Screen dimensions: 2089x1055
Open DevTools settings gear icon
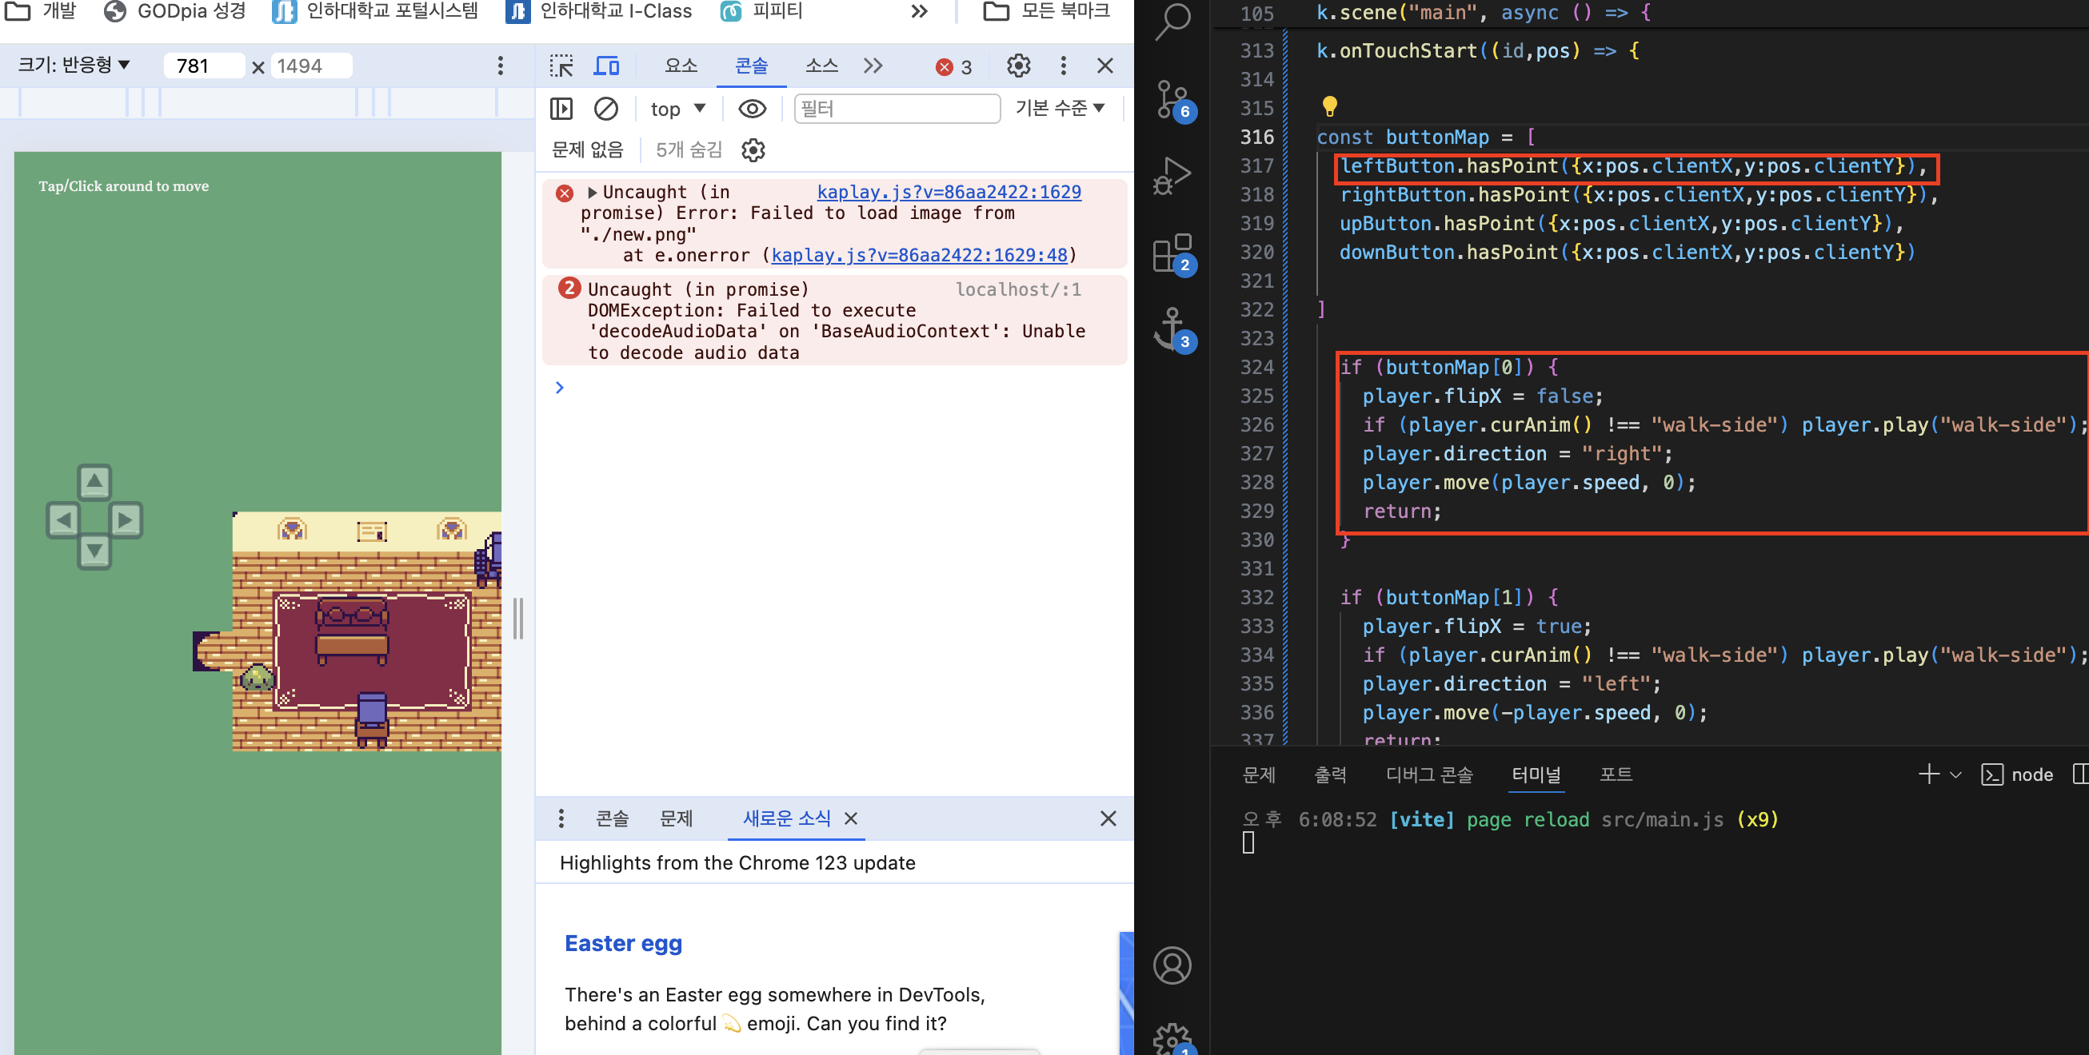[x=1018, y=66]
